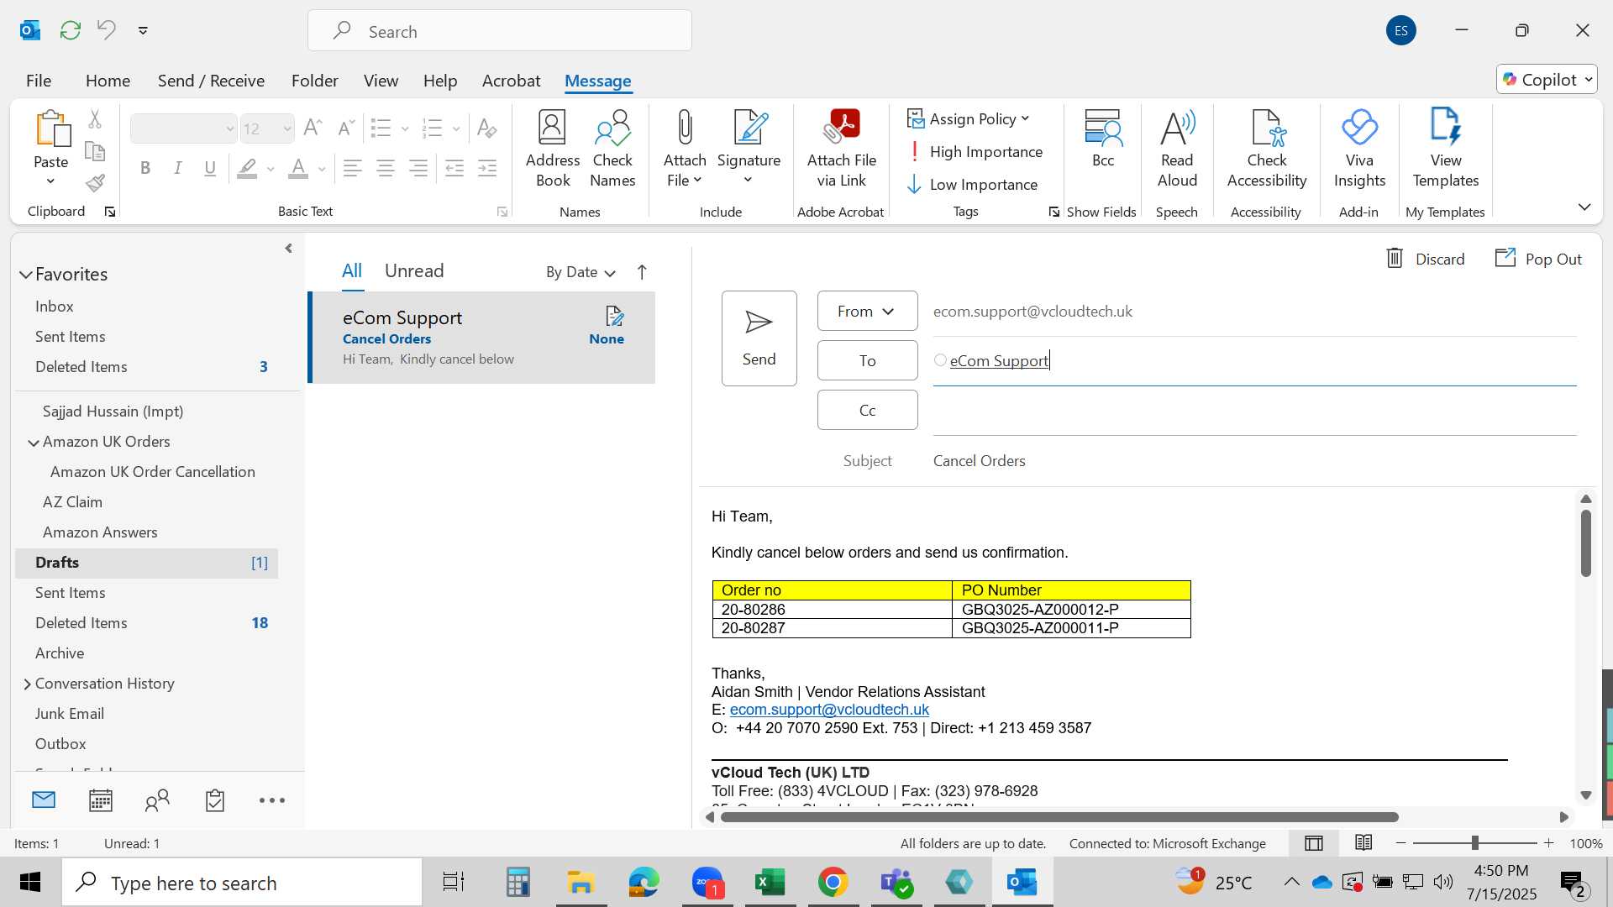Image resolution: width=1613 pixels, height=907 pixels.
Task: Switch to Reading view in status bar
Action: (1364, 843)
